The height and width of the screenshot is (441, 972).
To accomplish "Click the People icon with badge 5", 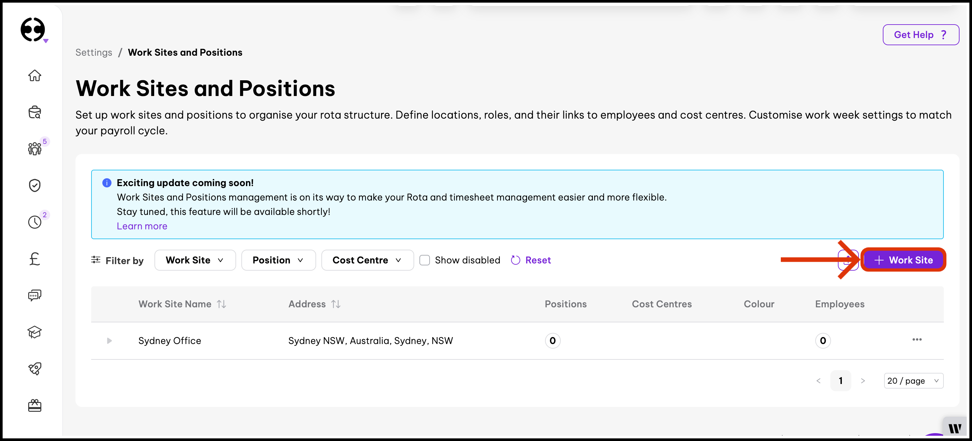I will (x=35, y=148).
